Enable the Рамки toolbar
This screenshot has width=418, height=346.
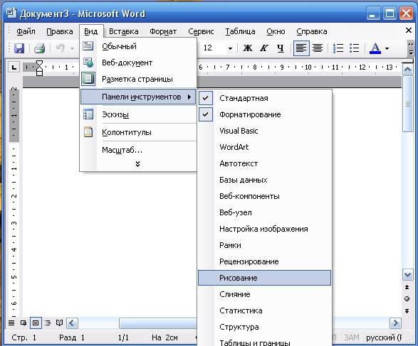[264, 245]
